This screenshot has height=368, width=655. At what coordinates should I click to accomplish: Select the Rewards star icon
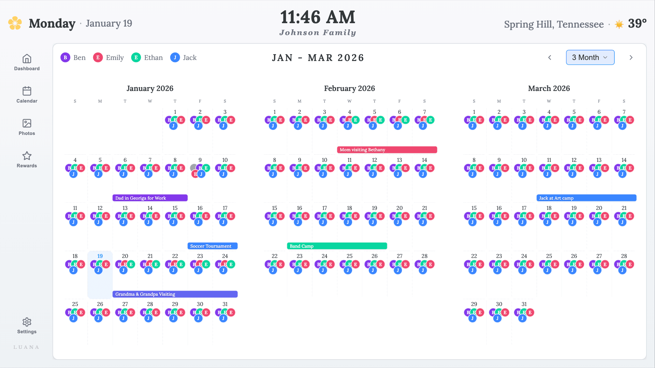tap(27, 156)
